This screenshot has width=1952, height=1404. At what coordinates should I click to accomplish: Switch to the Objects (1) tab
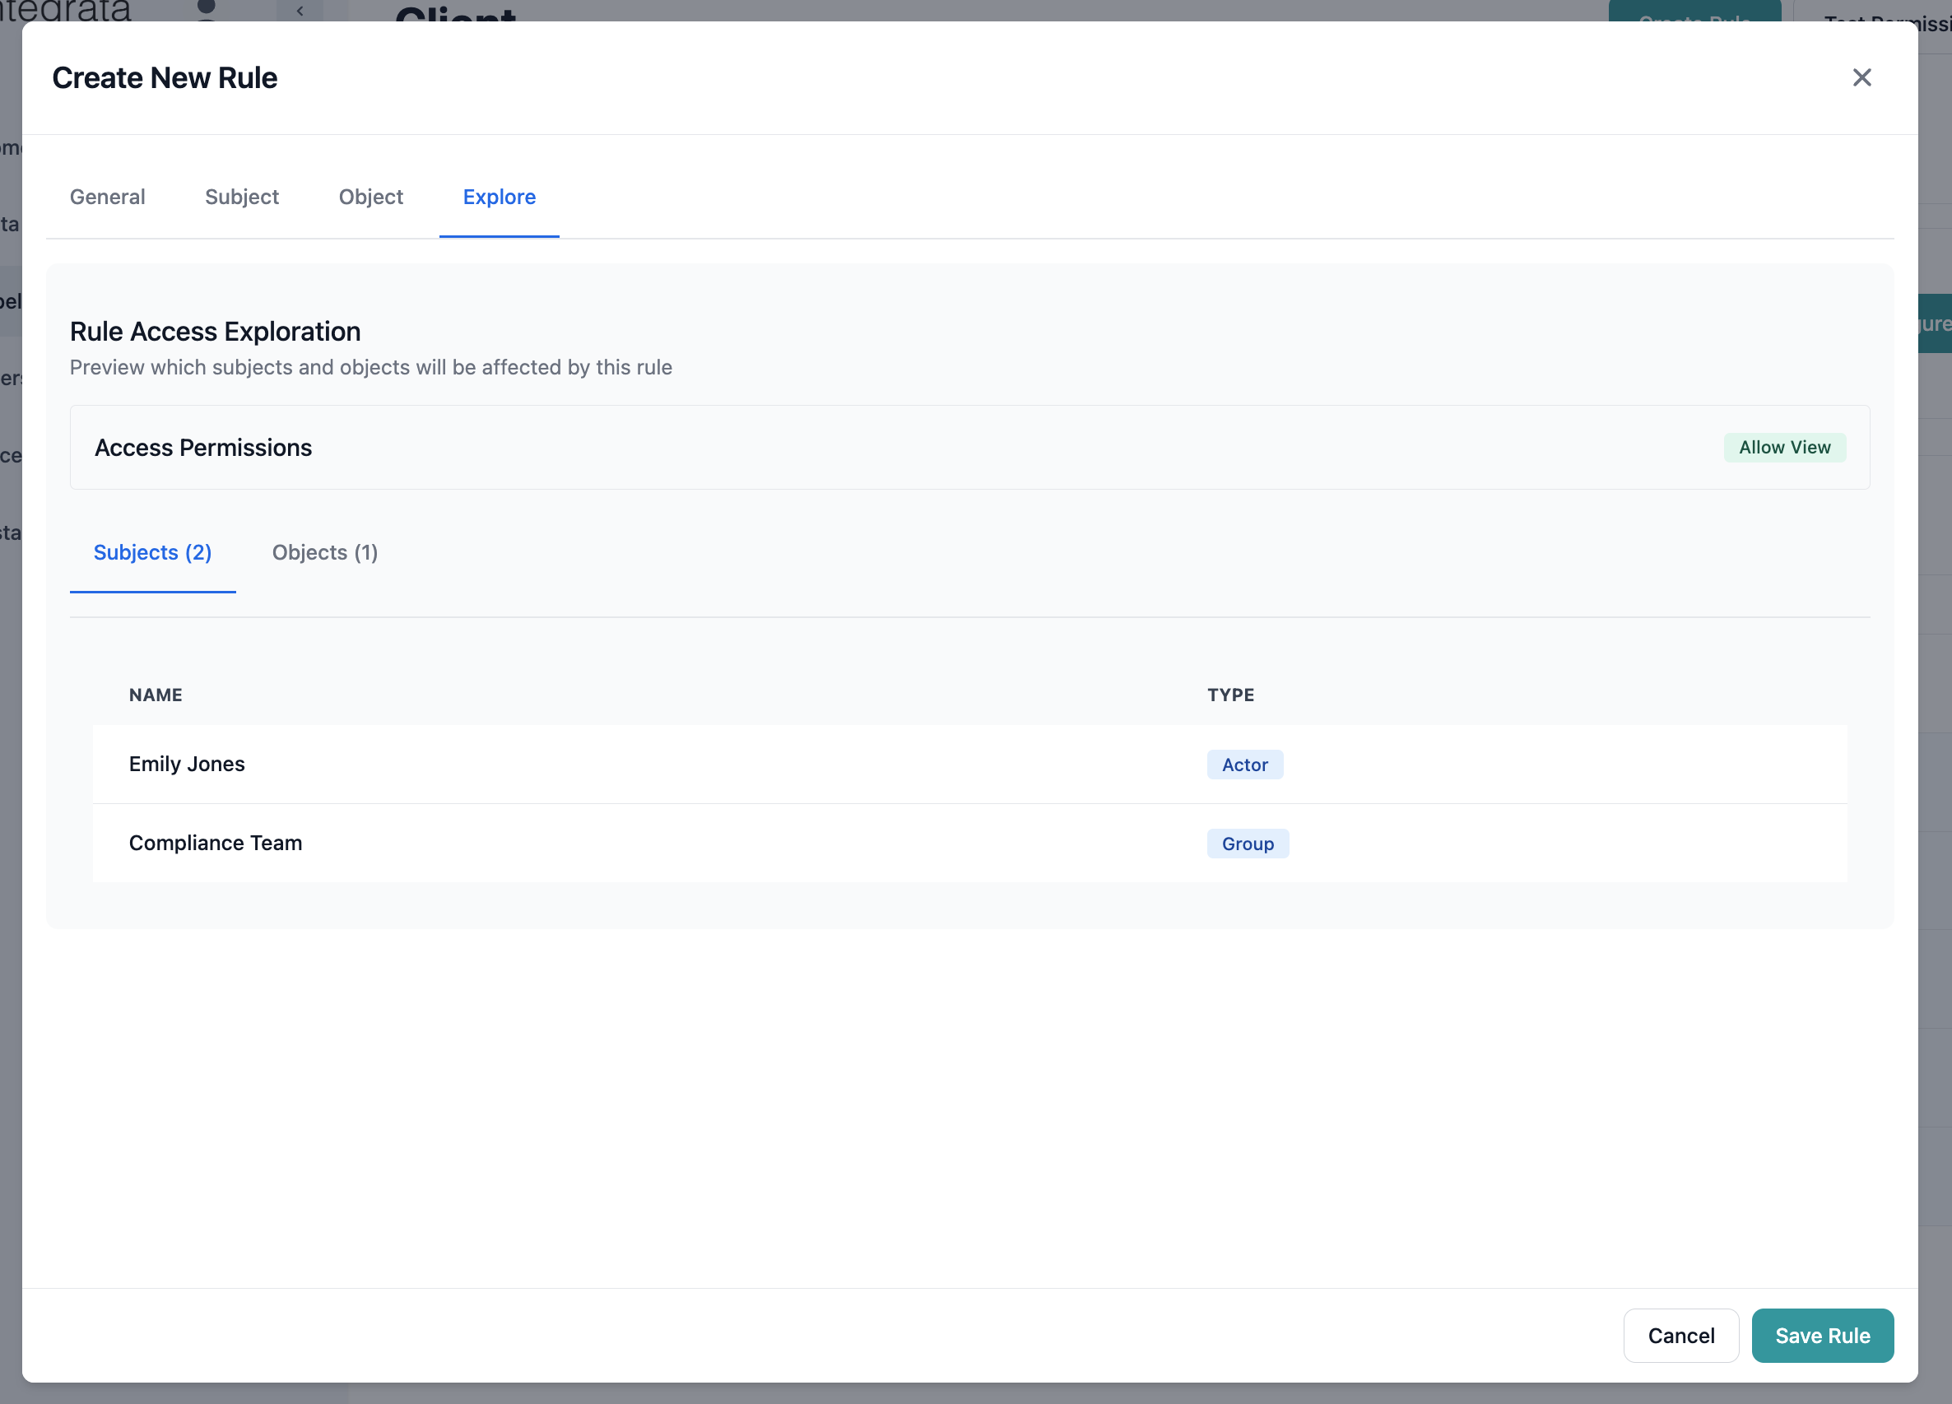coord(324,553)
